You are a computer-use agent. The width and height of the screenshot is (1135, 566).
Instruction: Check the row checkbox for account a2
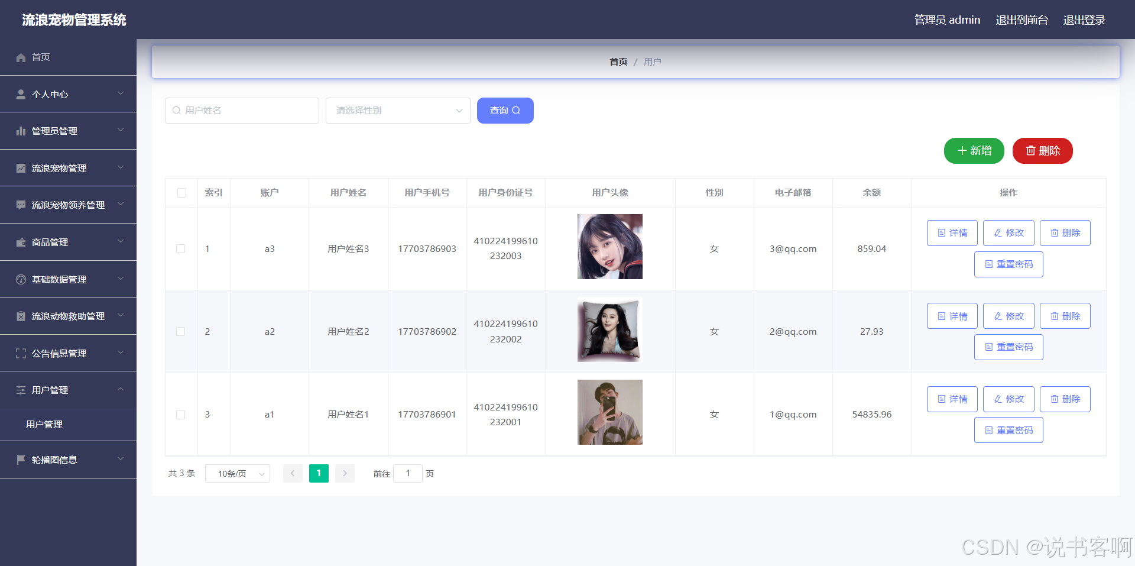click(x=181, y=332)
